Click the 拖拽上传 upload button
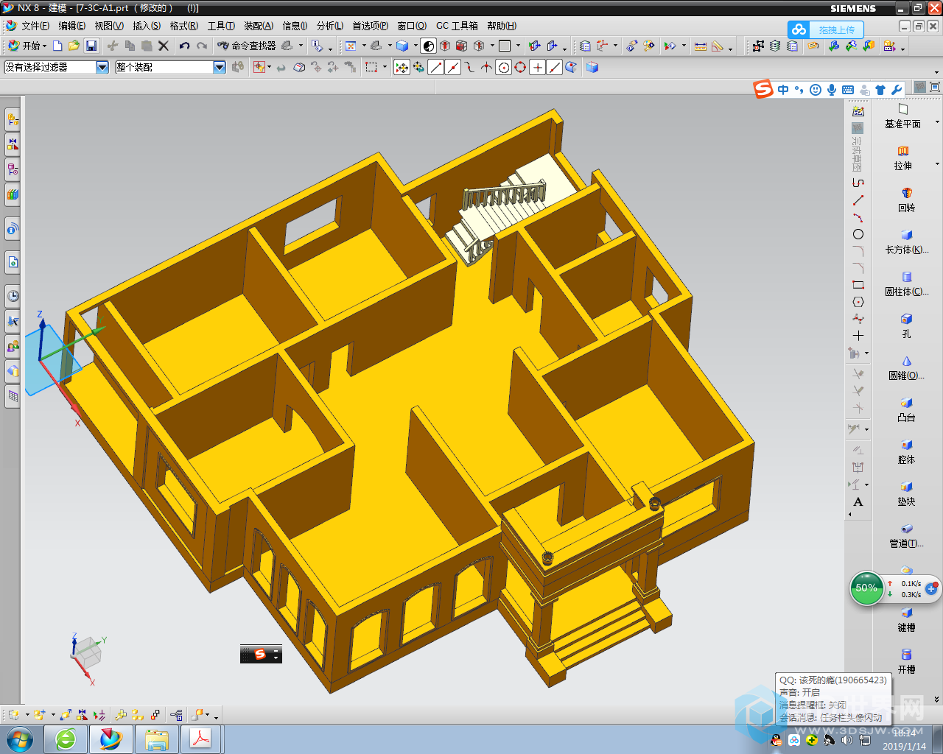The width and height of the screenshot is (943, 754). click(826, 29)
